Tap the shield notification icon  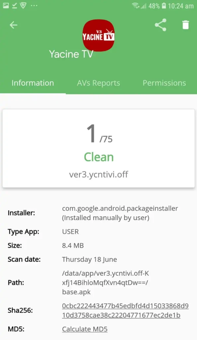(x=23, y=6)
